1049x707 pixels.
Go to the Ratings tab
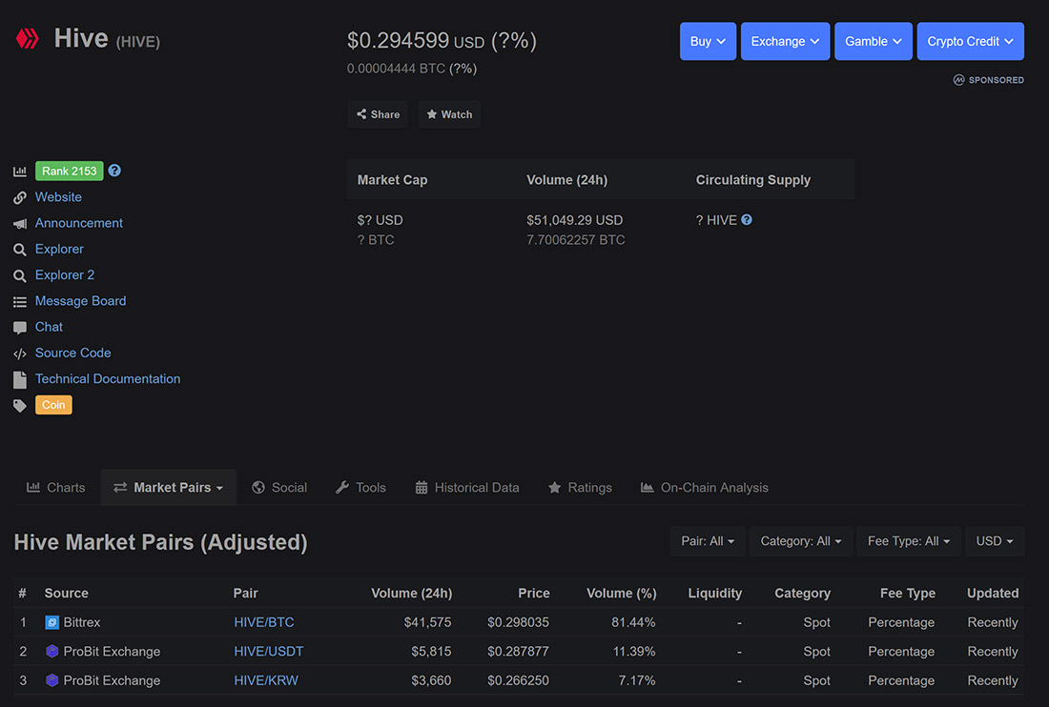pyautogui.click(x=580, y=488)
